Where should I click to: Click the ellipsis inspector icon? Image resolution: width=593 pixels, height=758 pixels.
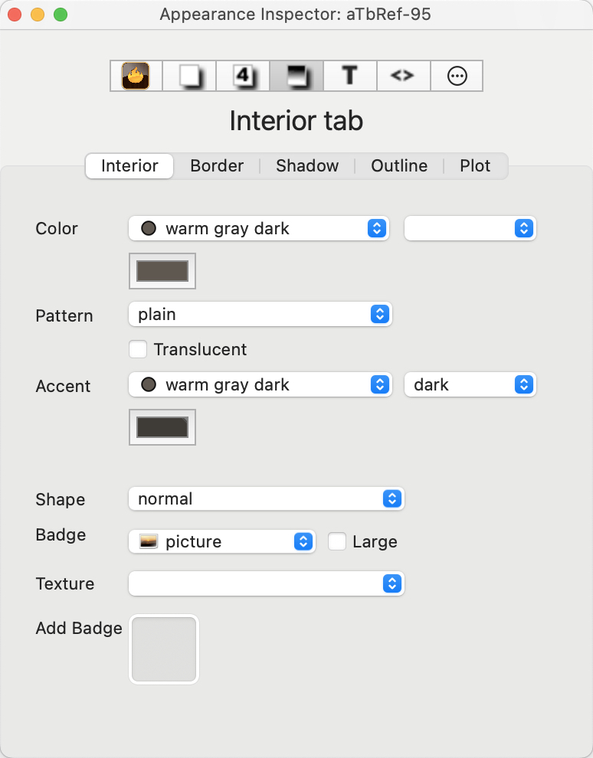[457, 76]
